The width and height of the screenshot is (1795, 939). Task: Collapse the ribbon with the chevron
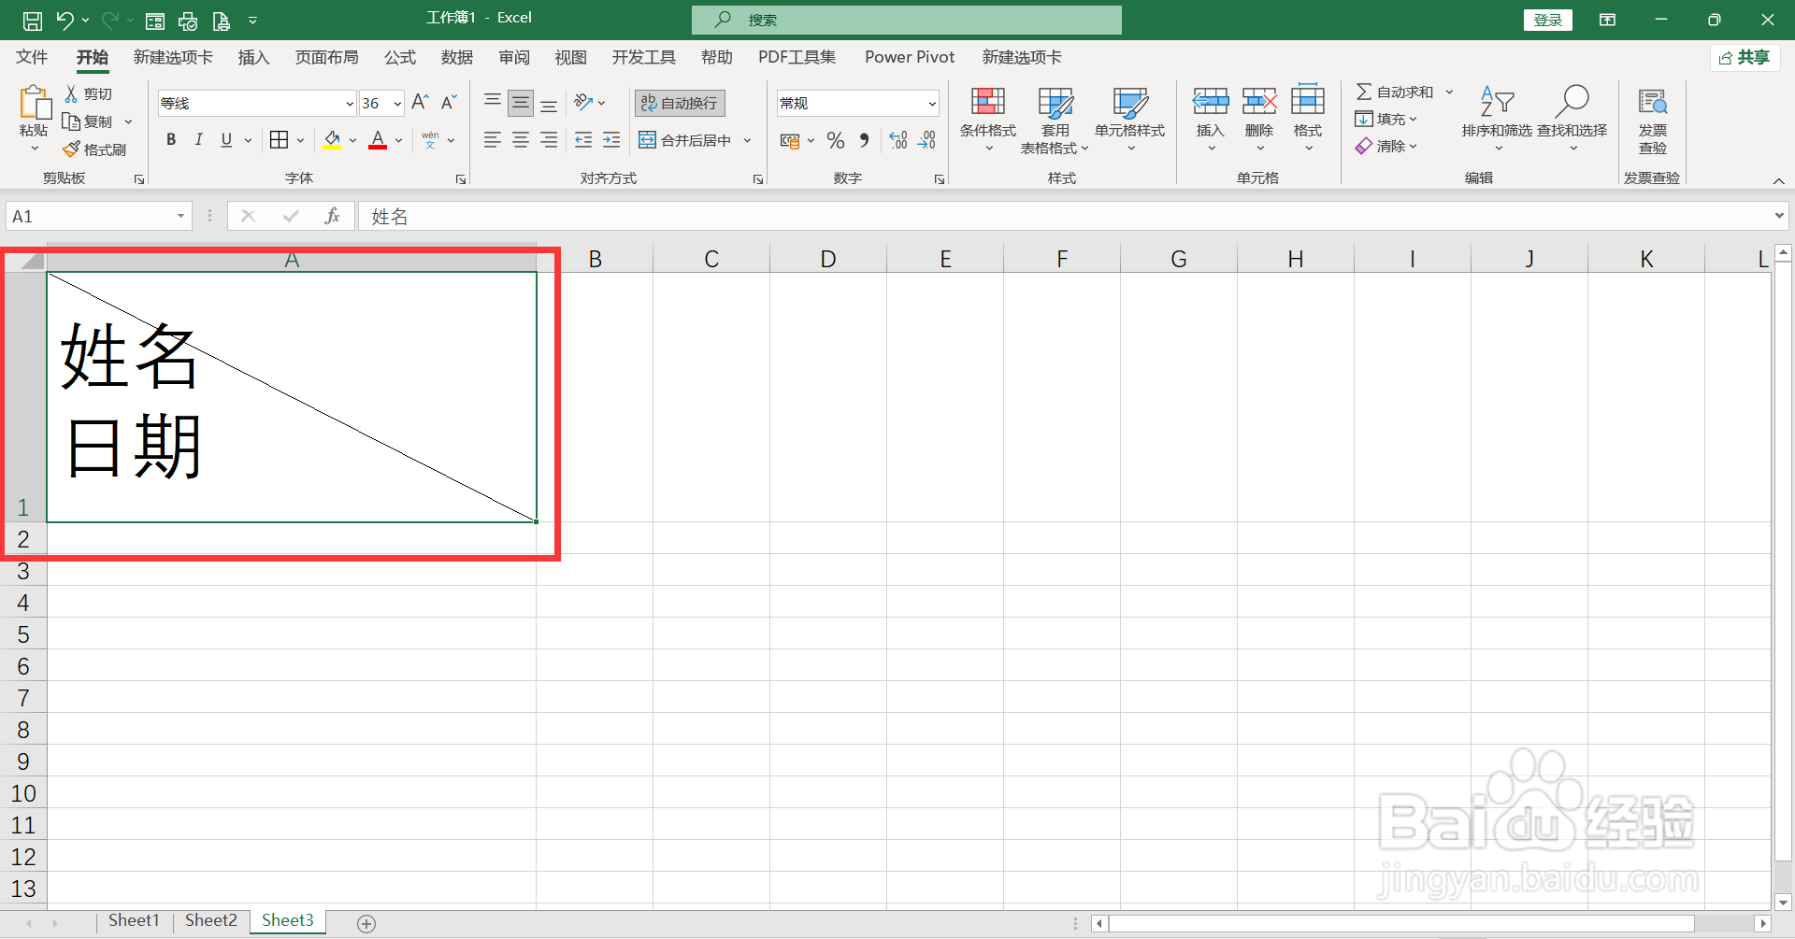coord(1778,180)
